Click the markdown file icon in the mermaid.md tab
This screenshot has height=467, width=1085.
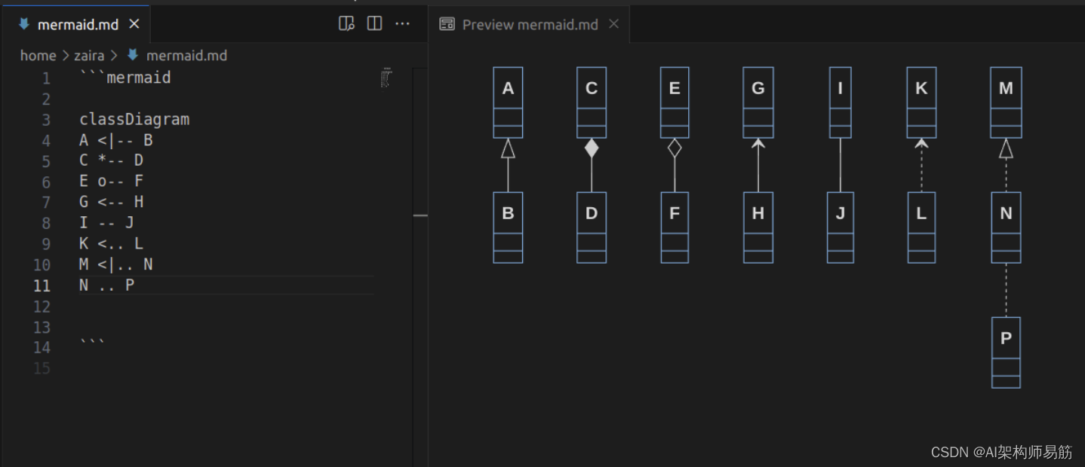click(23, 24)
